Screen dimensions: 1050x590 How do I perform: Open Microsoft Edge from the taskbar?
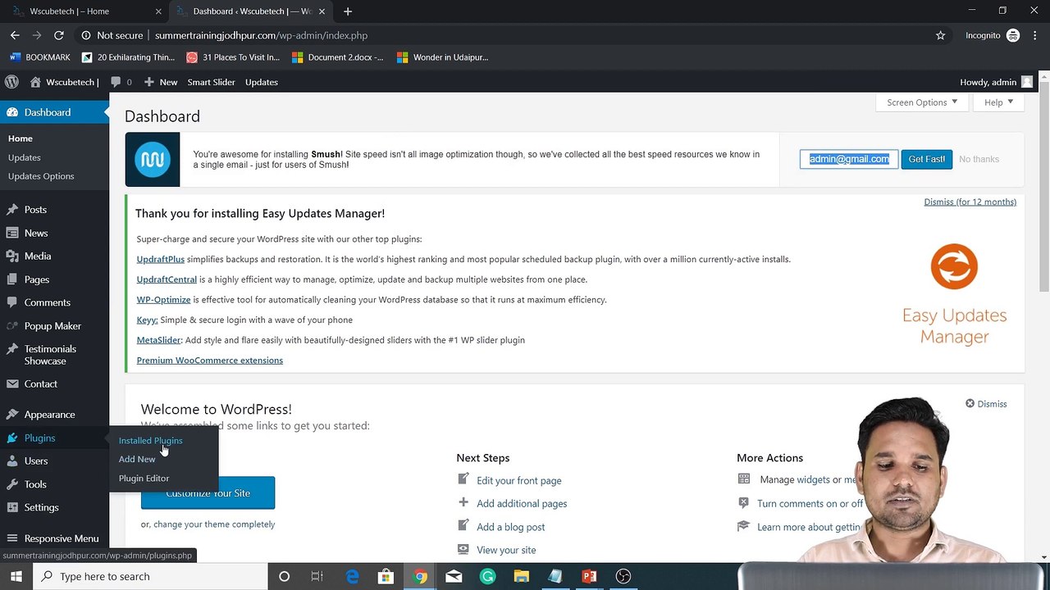(352, 577)
